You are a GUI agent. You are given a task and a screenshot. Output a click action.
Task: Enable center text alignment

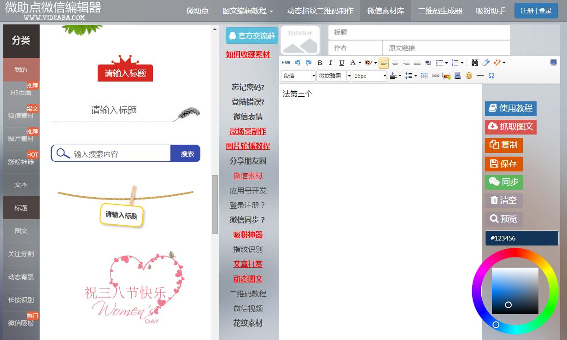point(394,63)
